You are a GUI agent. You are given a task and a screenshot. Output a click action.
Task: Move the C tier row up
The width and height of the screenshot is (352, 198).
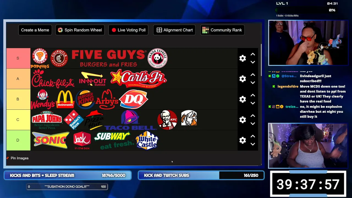coord(253,116)
